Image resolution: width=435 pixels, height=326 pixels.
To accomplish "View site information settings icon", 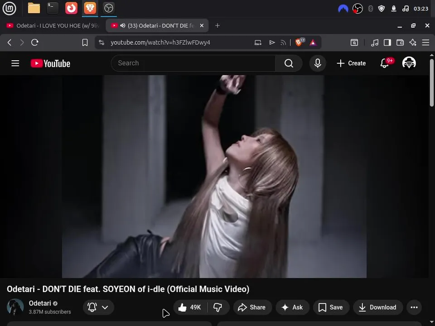I will point(101,43).
